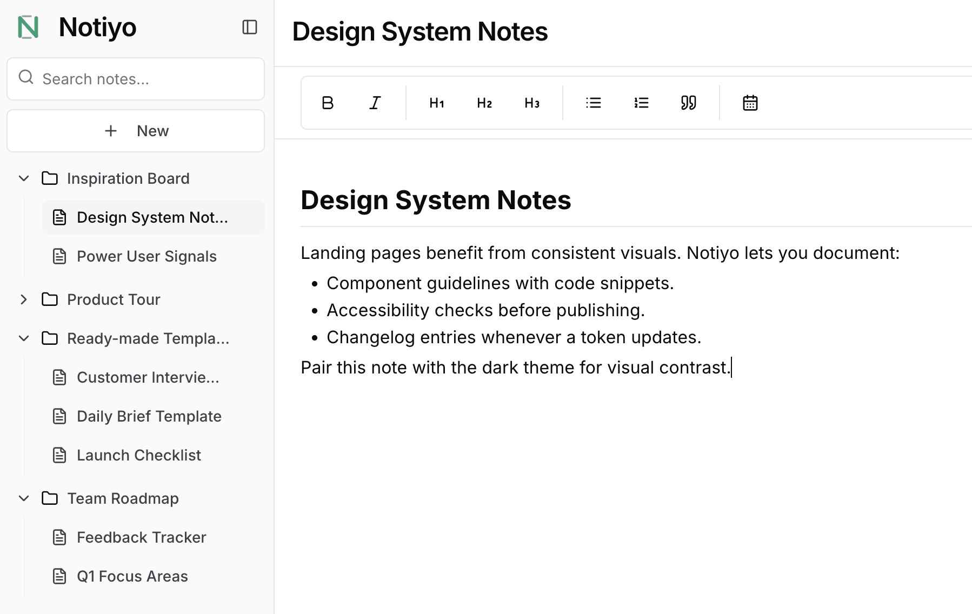The width and height of the screenshot is (972, 614).
Task: Apply italic formatting
Action: coord(375,103)
